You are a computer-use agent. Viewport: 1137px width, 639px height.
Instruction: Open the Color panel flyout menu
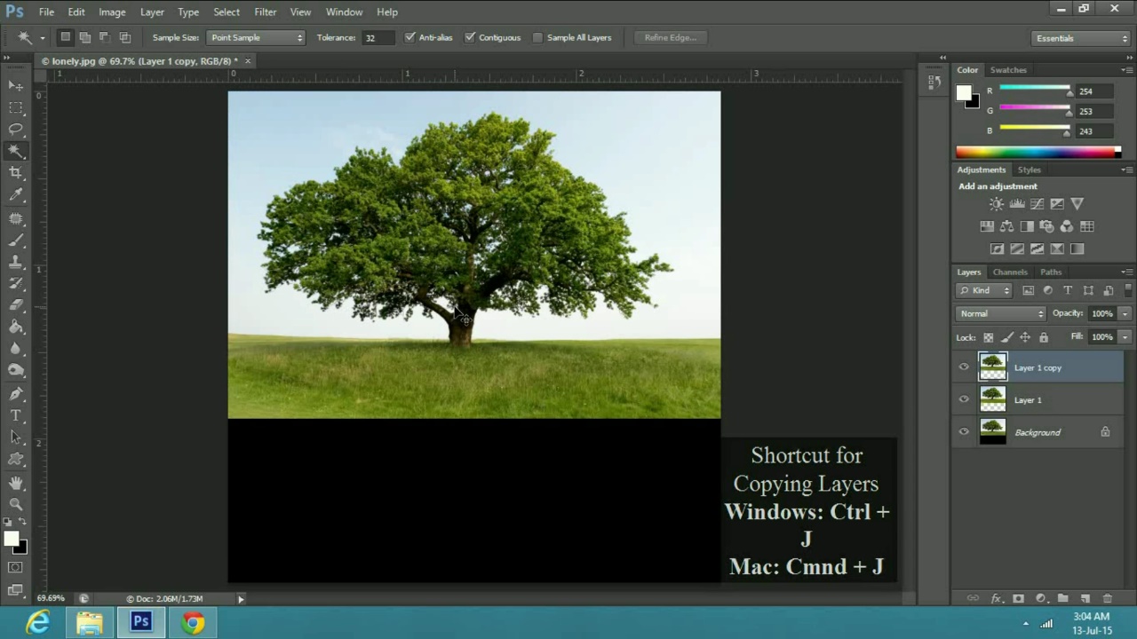coord(1126,69)
